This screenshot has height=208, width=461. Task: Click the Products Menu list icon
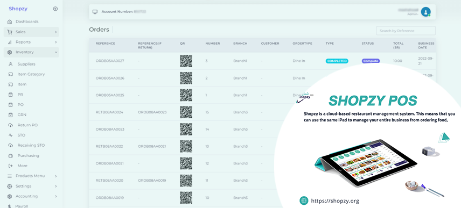(10, 176)
